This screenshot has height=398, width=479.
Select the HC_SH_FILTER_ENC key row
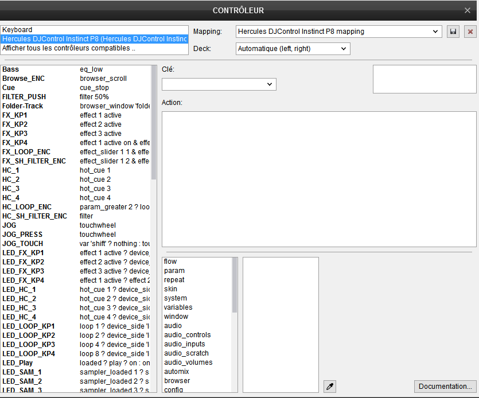(x=76, y=216)
